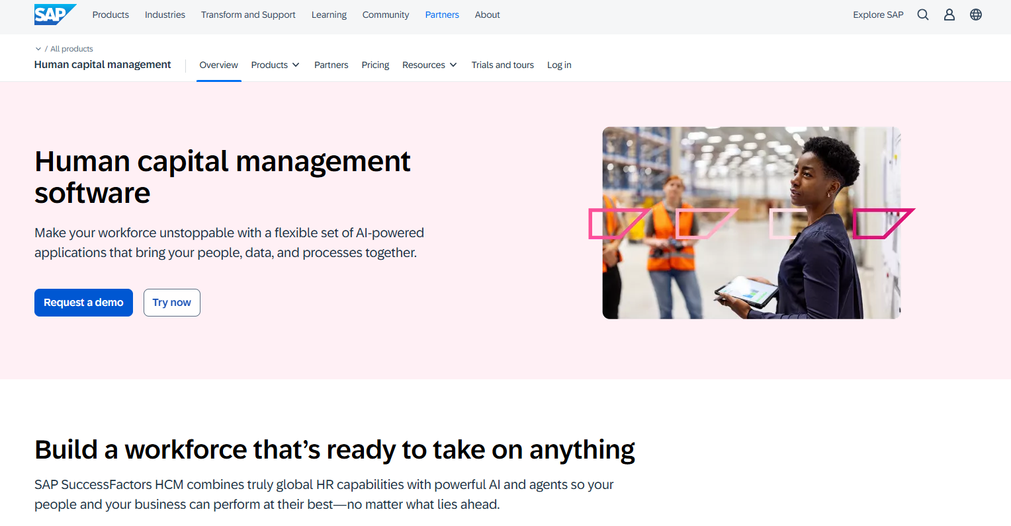This screenshot has height=526, width=1011.
Task: Click the Try now button
Action: 172,303
